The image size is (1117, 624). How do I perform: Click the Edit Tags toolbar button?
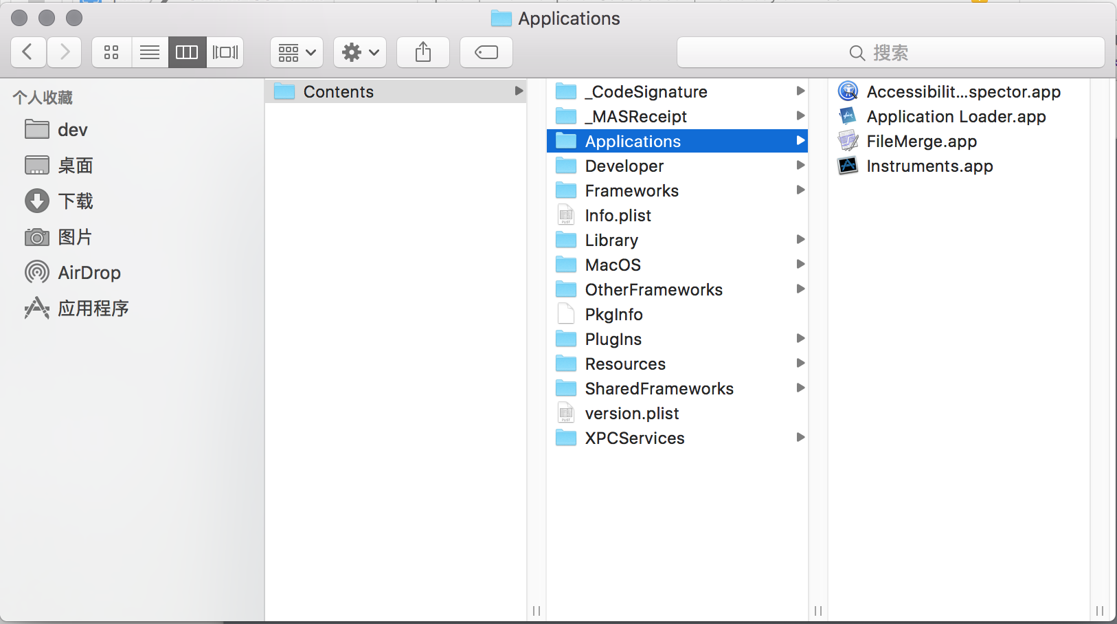tap(486, 52)
